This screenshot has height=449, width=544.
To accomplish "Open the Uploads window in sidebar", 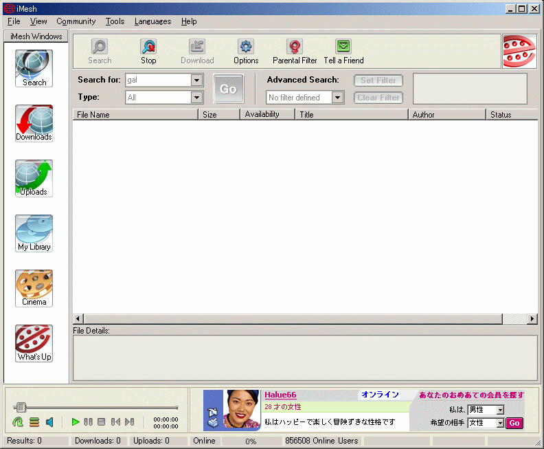I will click(34, 179).
